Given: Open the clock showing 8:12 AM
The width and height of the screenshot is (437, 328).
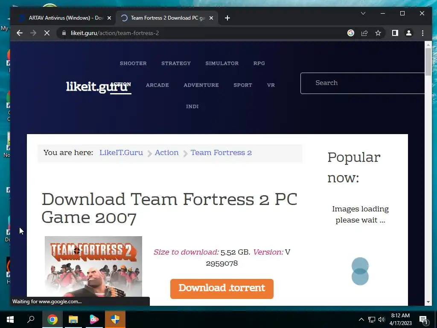Looking at the screenshot, I should pos(400,319).
